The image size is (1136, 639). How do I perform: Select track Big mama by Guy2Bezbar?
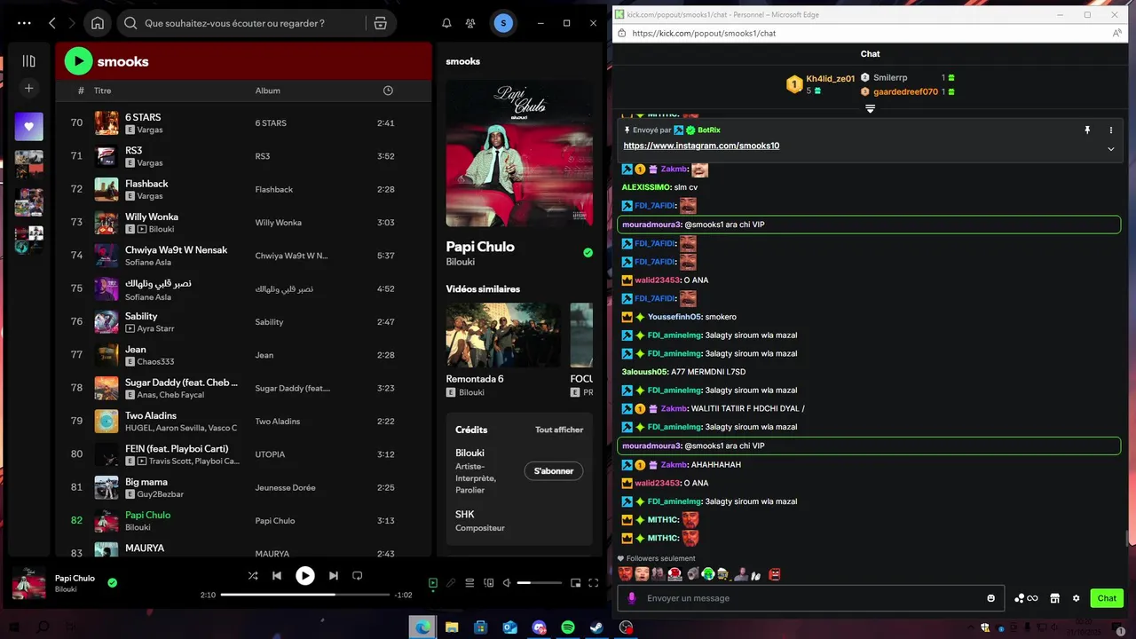click(243, 487)
